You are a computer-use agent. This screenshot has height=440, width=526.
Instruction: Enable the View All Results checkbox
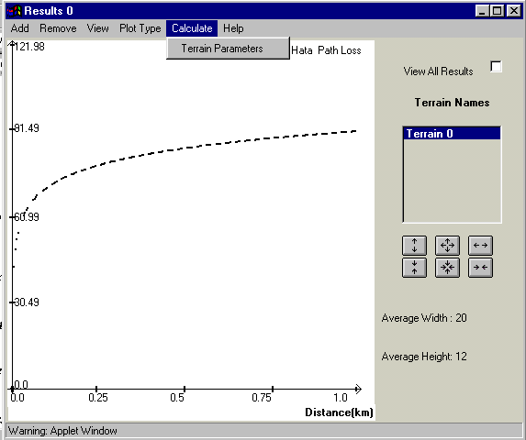[496, 67]
